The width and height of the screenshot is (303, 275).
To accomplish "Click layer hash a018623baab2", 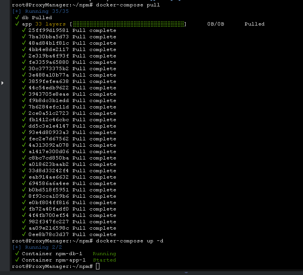I will [x=48, y=164].
